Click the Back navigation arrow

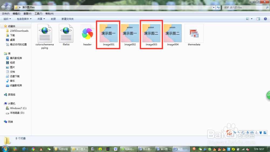(x=3, y=7)
